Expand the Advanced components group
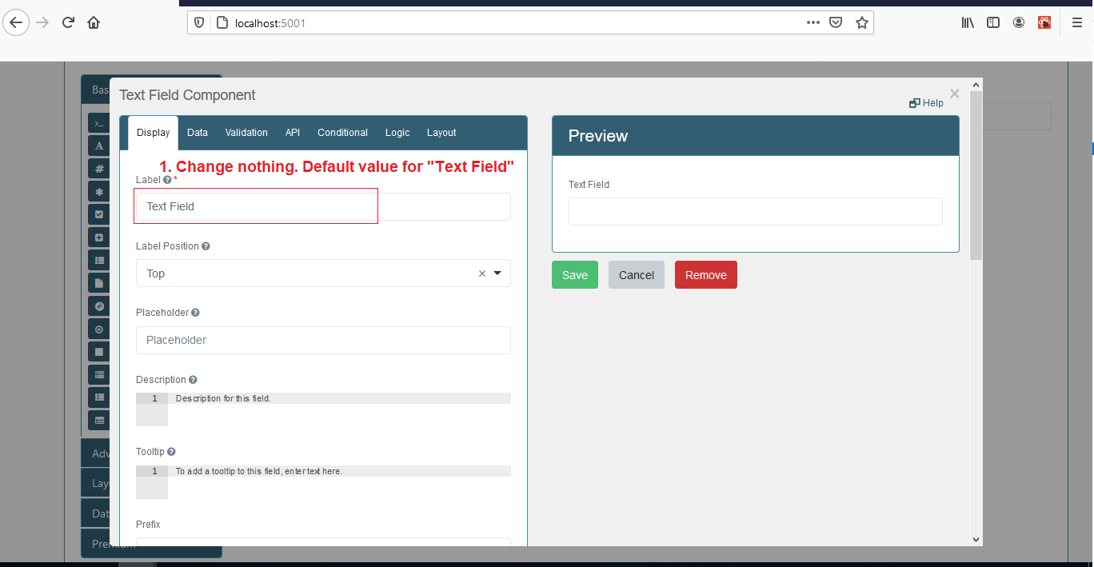Viewport: 1094px width, 567px height. coord(101,453)
